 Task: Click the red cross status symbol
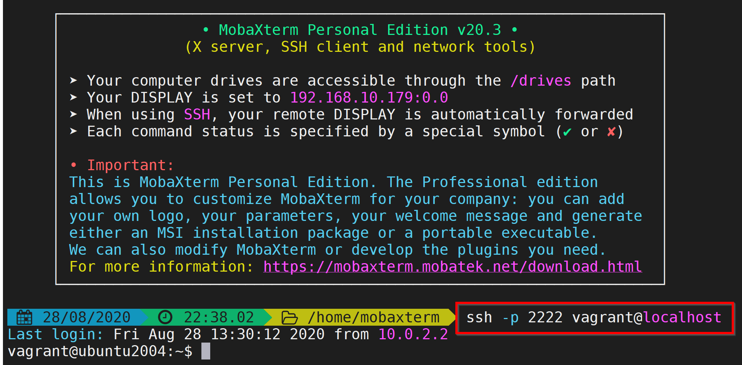pos(611,132)
